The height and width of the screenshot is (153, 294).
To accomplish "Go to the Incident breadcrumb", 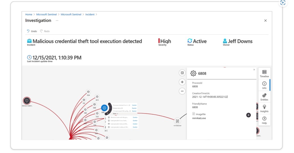I will (x=90, y=14).
